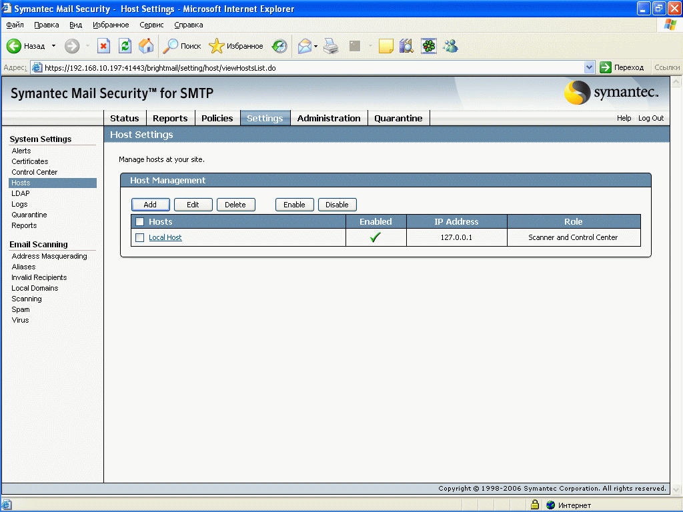Open the address bar dropdown arrow

tap(589, 67)
